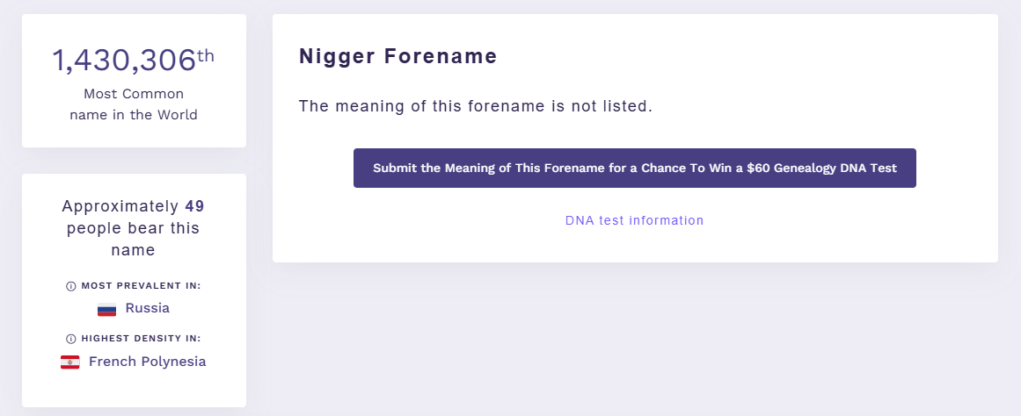Click the 'people bear this' text line
This screenshot has height=416, width=1021.
click(x=134, y=228)
